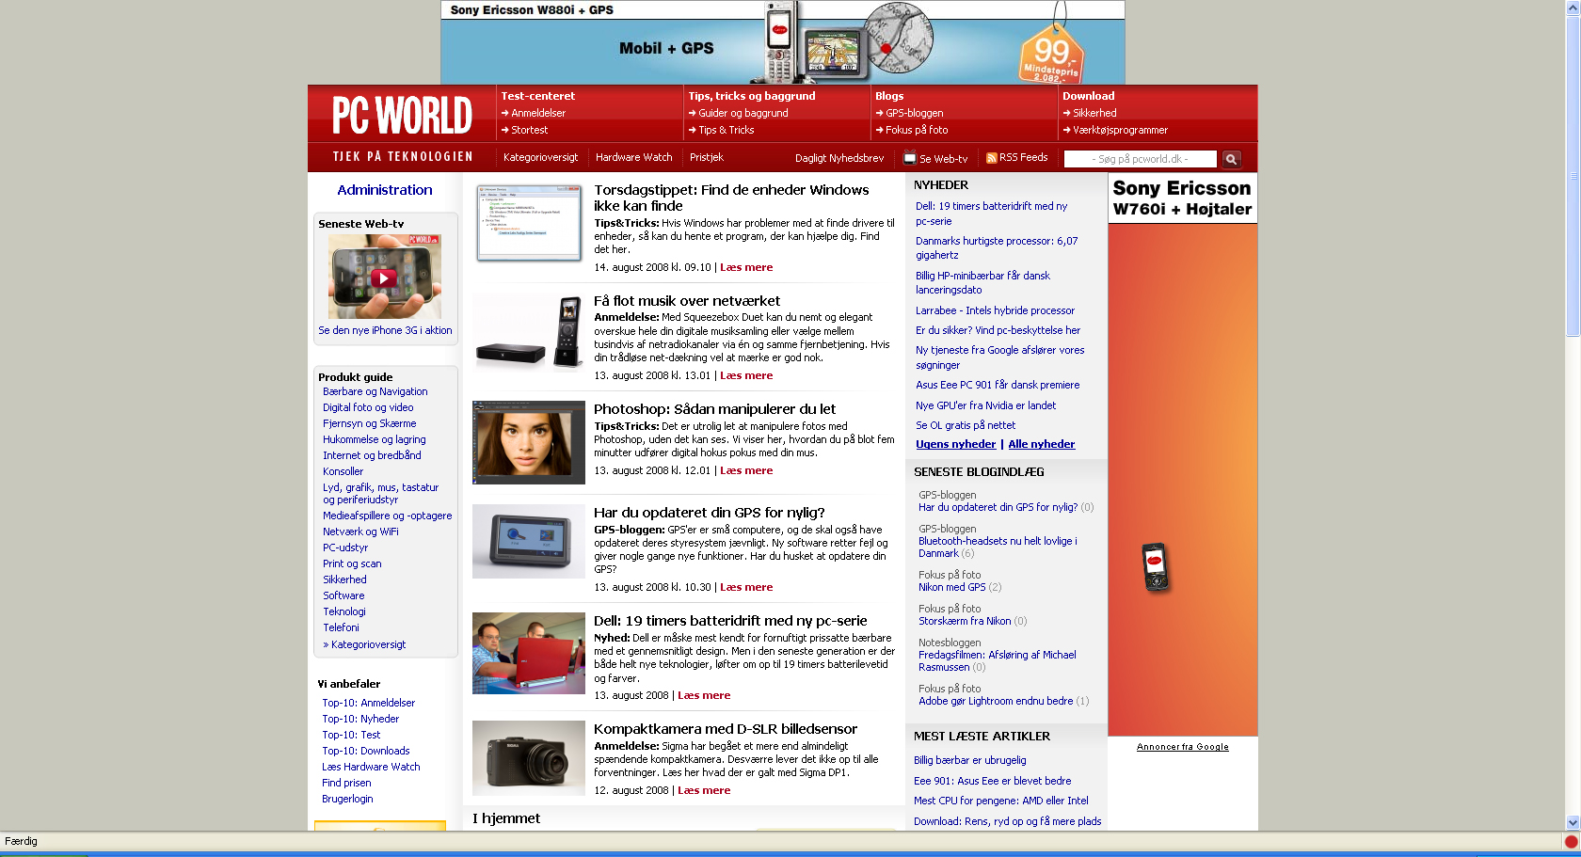Click the scrollbar down arrow
Viewport: 1581px width, 857px height.
click(1573, 822)
